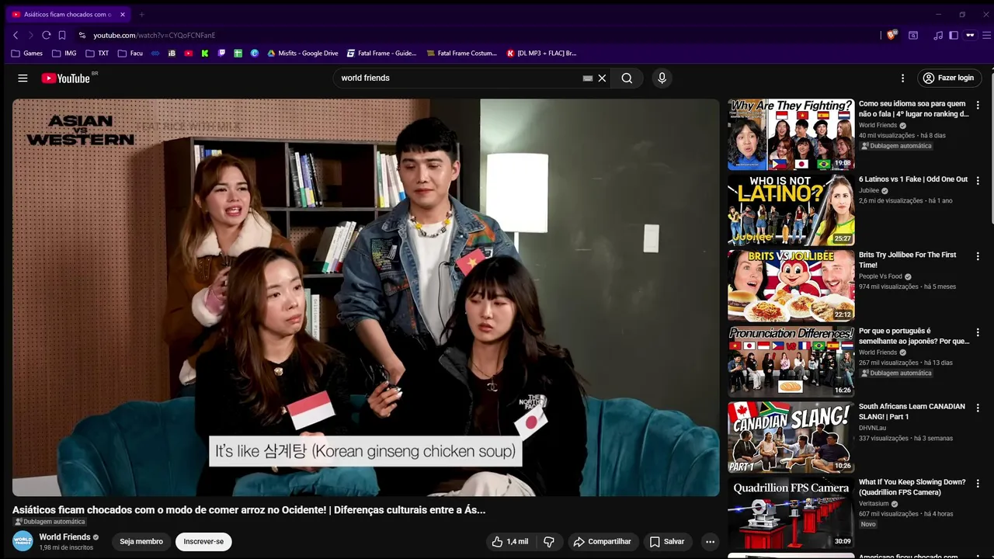Viewport: 994px width, 559px height.
Task: Click the magnifier search button
Action: point(627,78)
